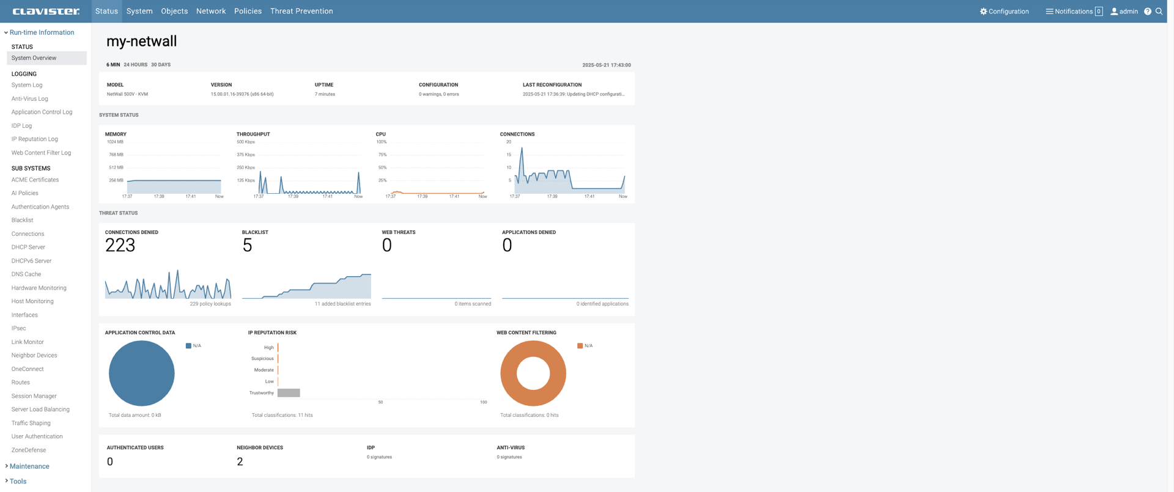Switch time range to 24 HOURS
Viewport: 1174px width, 492px height.
tap(135, 65)
